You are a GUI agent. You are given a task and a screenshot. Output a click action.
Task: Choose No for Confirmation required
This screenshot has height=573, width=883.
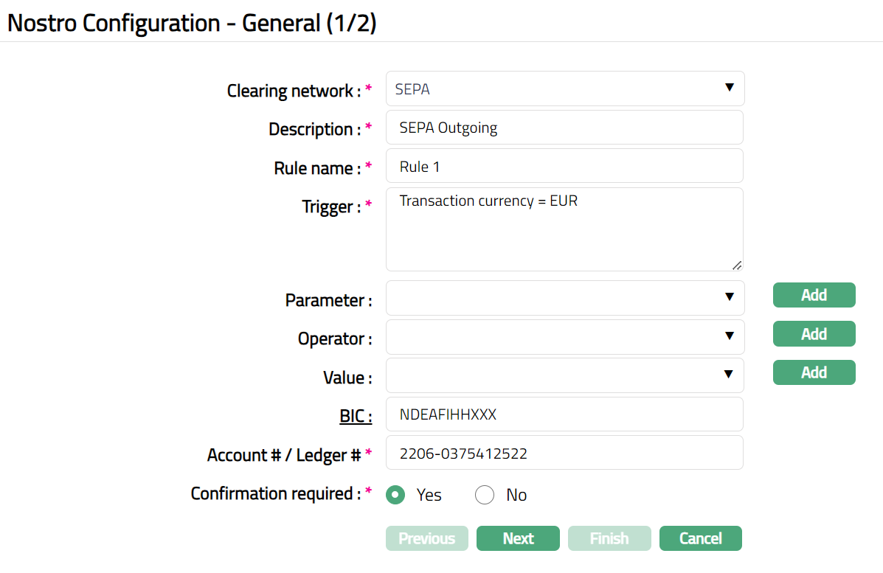[x=485, y=495]
